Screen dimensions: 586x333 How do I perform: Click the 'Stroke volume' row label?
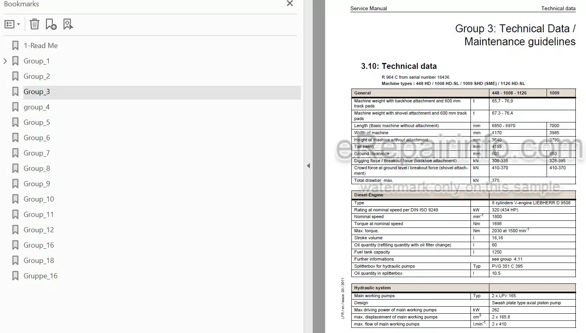point(368,238)
